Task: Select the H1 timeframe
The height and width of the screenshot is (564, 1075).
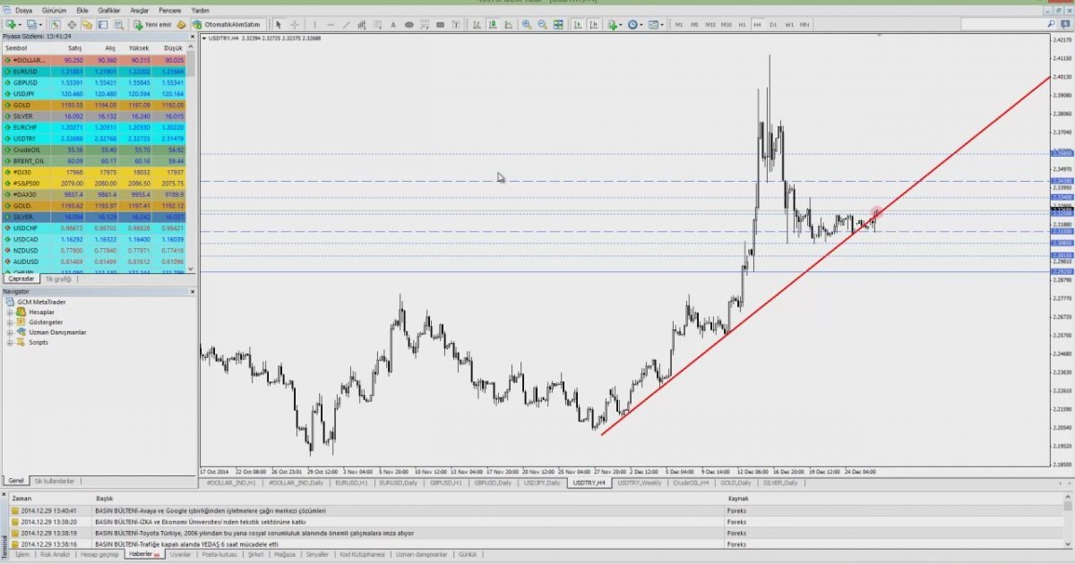Action: [742, 24]
